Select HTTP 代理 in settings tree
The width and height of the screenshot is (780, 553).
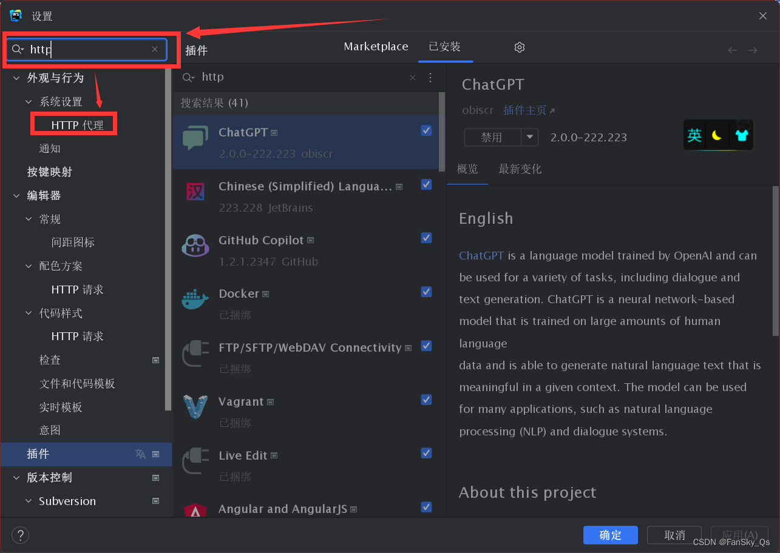tap(78, 126)
